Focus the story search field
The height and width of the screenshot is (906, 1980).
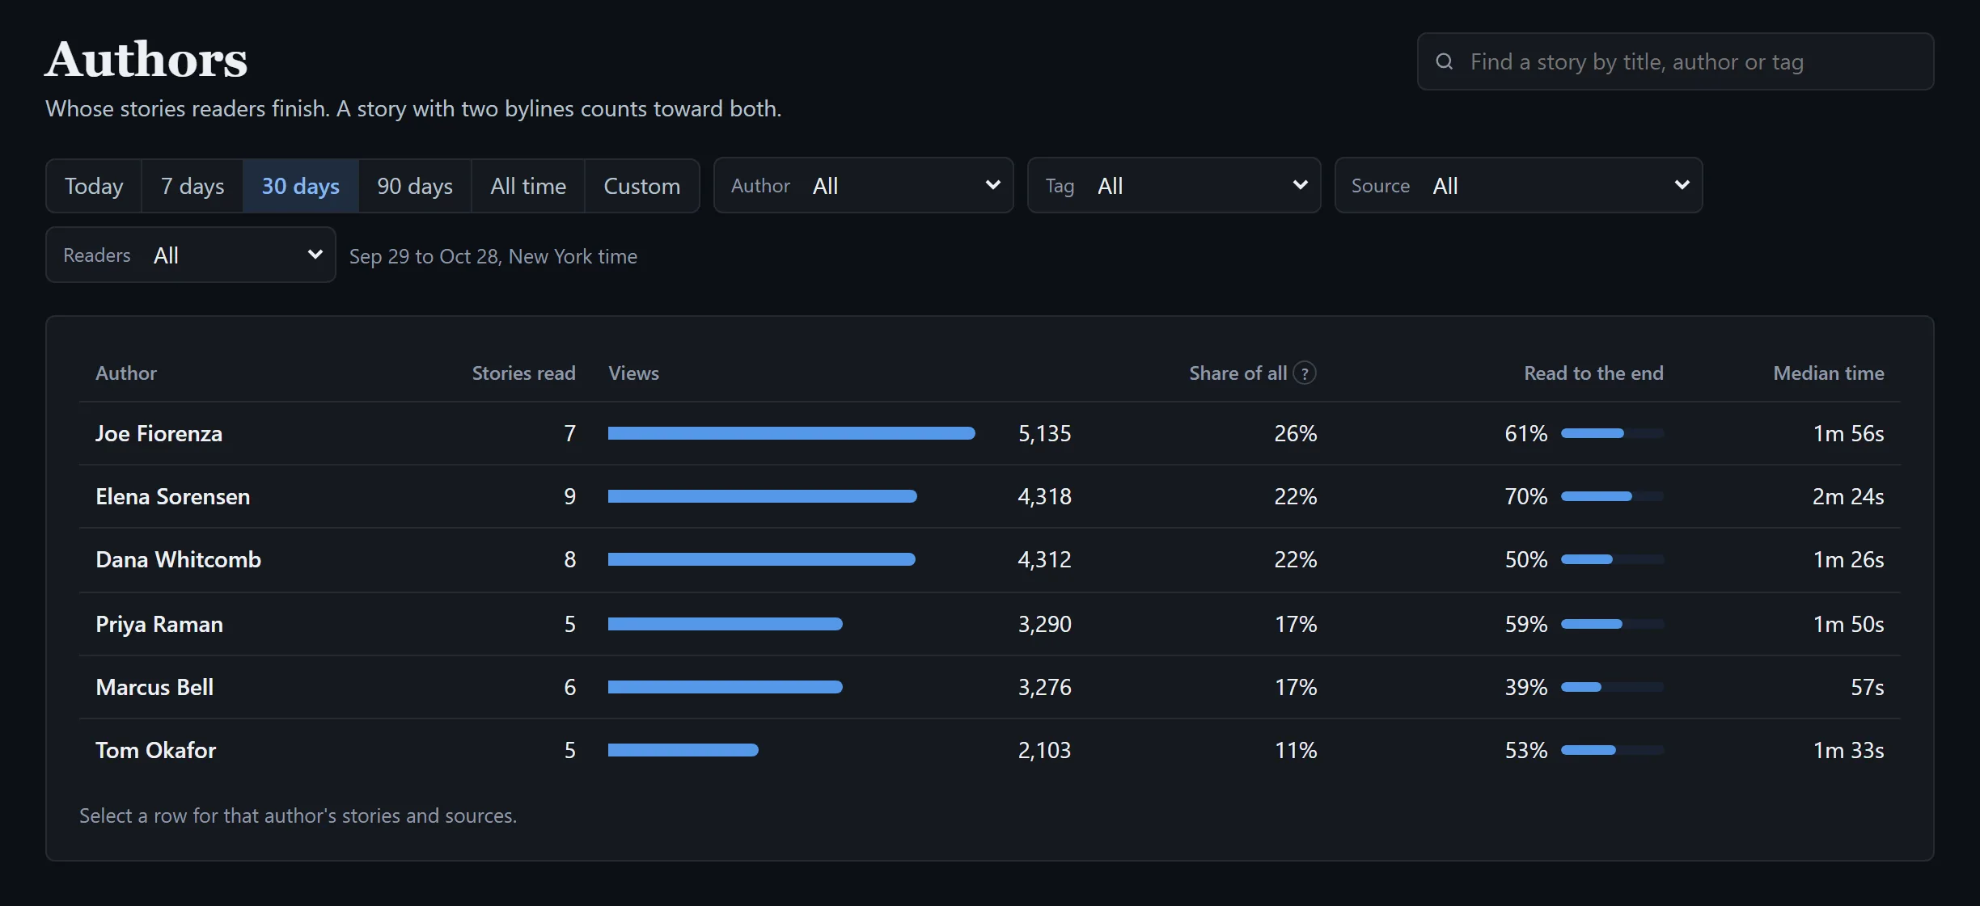(x=1676, y=61)
